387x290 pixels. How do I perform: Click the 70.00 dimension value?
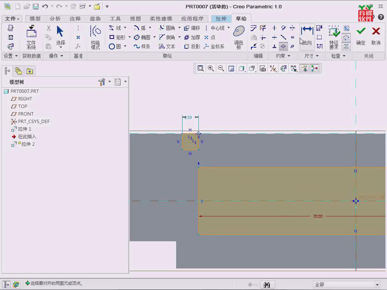(317, 216)
